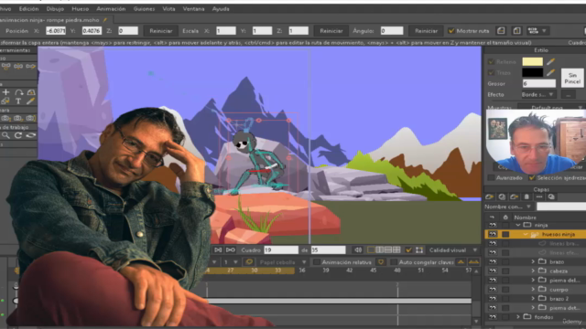This screenshot has height=329, width=586.
Task: Expand the fondos layer group
Action: [x=518, y=317]
